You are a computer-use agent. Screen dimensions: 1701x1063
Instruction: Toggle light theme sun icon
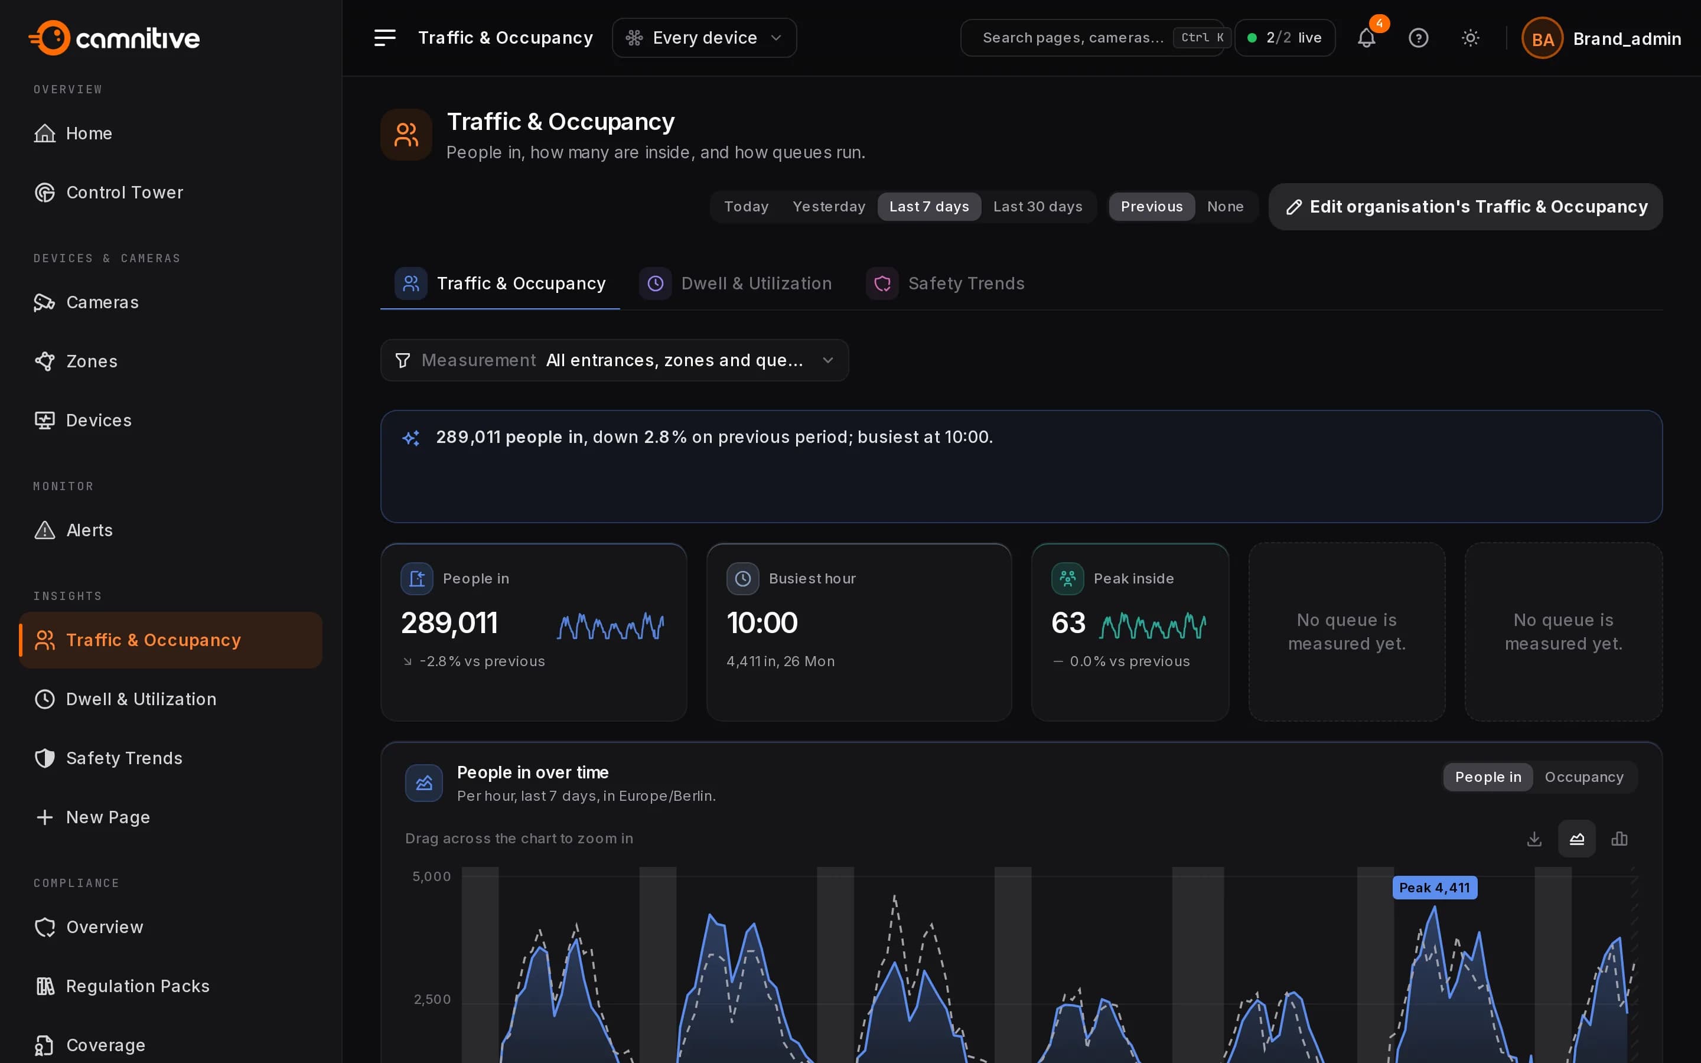[1471, 38]
